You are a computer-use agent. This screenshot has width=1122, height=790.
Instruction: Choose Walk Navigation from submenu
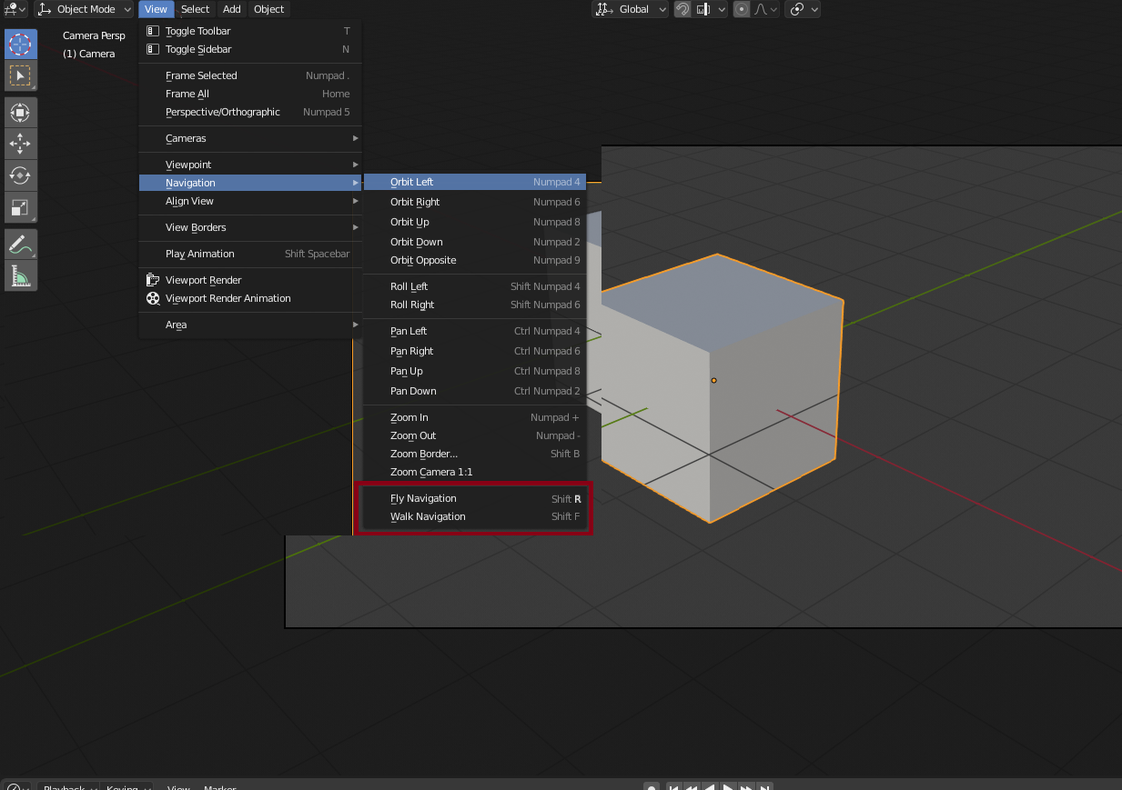(x=474, y=516)
